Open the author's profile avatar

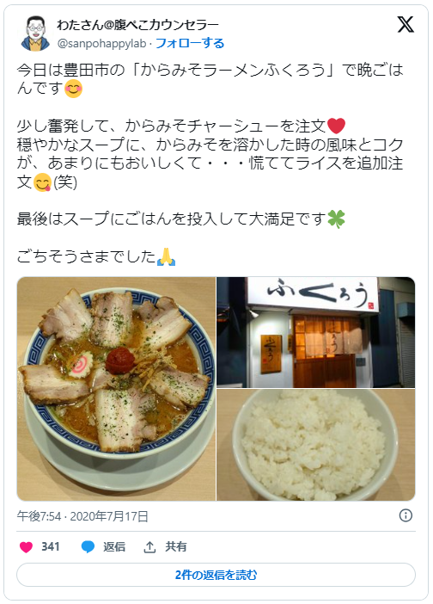tap(35, 34)
